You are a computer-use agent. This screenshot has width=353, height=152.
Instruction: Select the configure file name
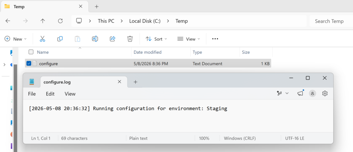48,64
